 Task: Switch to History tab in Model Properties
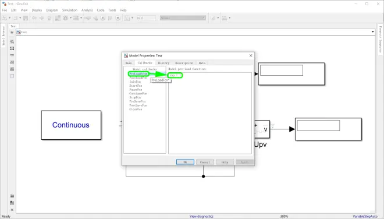[x=163, y=63]
